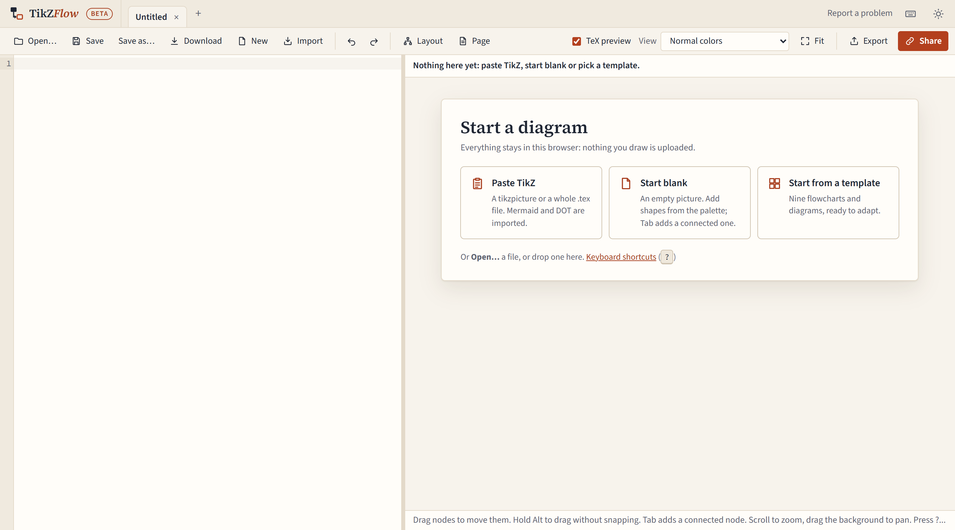This screenshot has height=530, width=955.
Task: Expand the Normal colors view dropdown
Action: (725, 41)
